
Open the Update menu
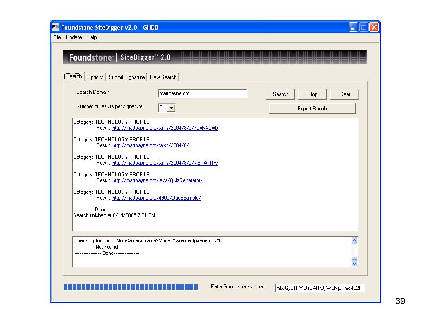pos(74,37)
